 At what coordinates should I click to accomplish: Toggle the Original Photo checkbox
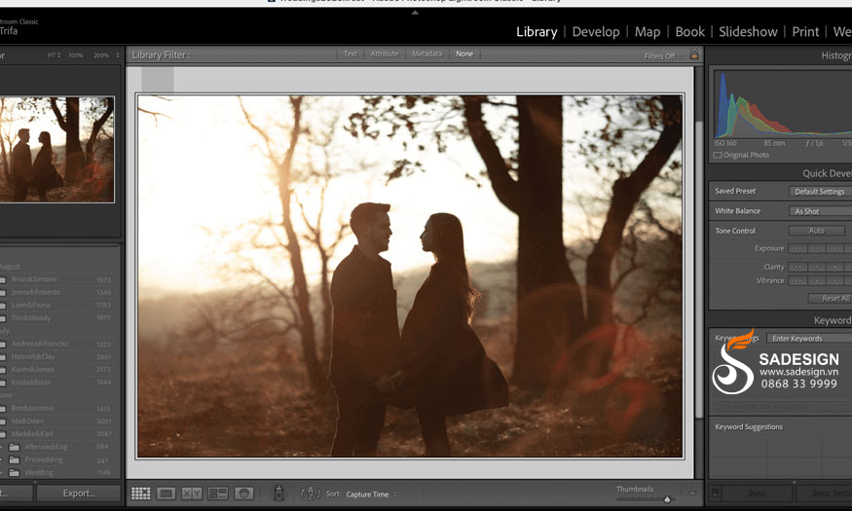point(718,155)
